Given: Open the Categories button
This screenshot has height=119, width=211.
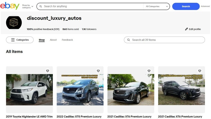Looking at the screenshot, I should (x=20, y=40).
